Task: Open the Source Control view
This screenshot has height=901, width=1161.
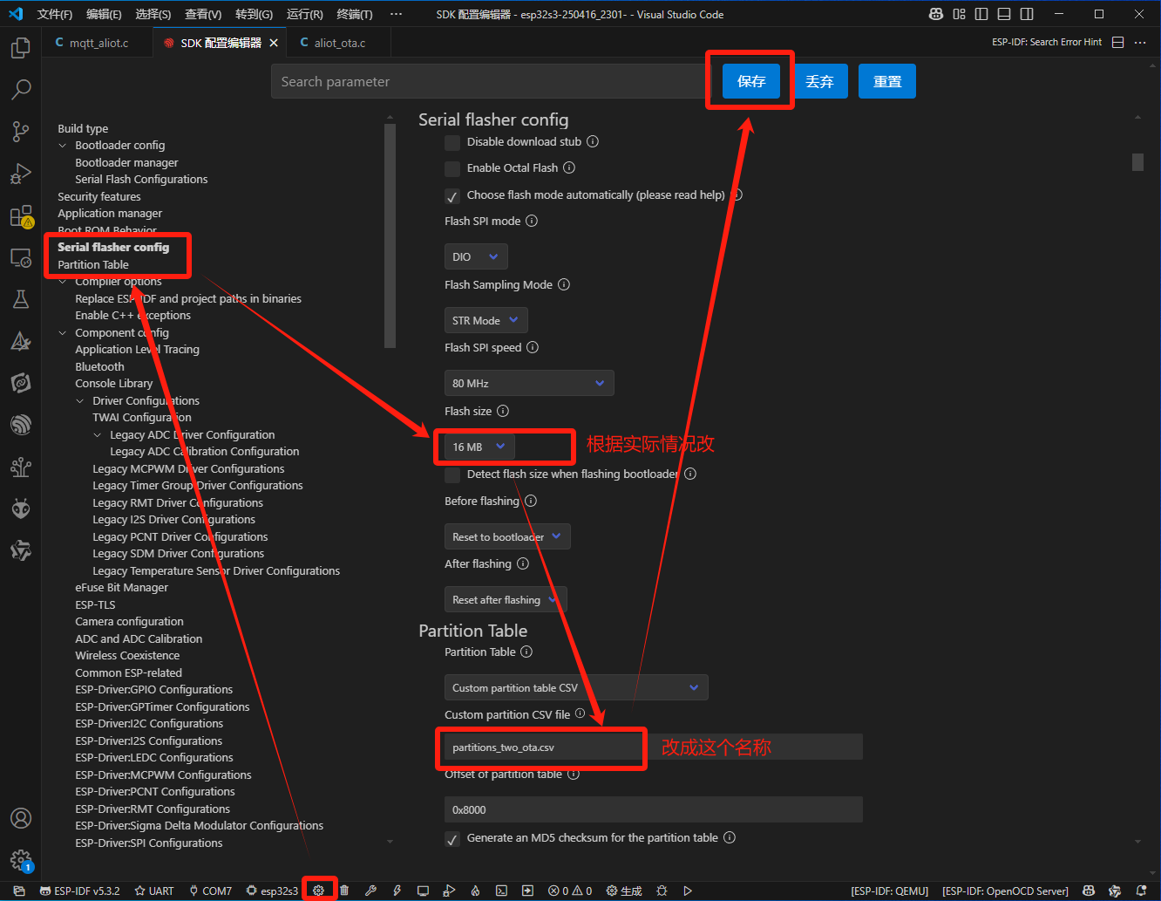Action: click(x=21, y=131)
